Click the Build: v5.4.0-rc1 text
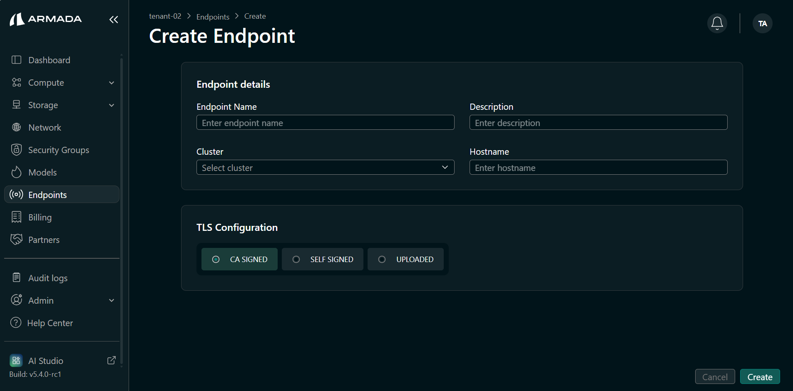 (x=35, y=374)
